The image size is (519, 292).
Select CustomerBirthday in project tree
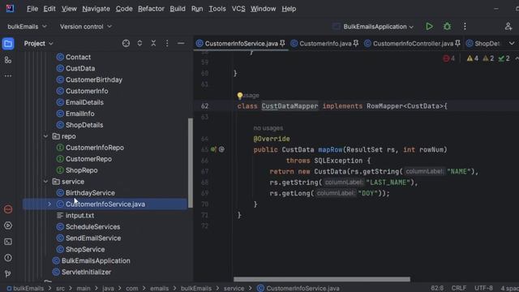(x=94, y=79)
